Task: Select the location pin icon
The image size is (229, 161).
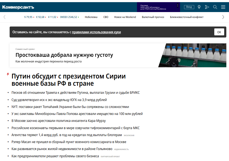Action: click(199, 7)
